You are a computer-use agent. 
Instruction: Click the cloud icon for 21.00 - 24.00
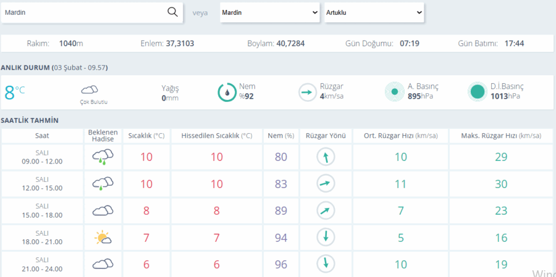tap(103, 264)
